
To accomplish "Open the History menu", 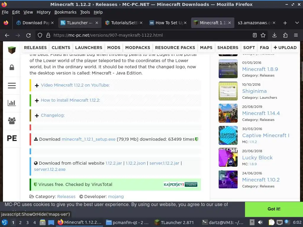I will tap(43, 12).
